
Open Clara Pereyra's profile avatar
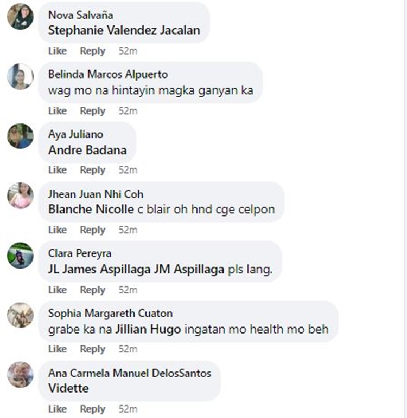click(x=20, y=256)
